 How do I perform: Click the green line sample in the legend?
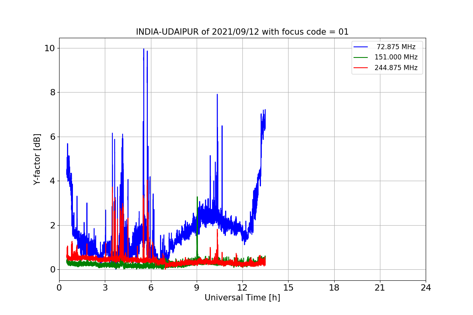pos(361,57)
